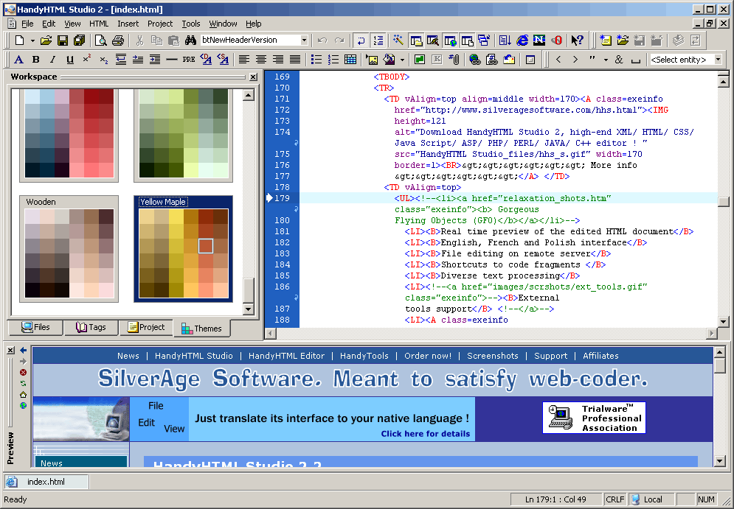Open Screenshots link in preview
The width and height of the screenshot is (734, 509).
[493, 356]
